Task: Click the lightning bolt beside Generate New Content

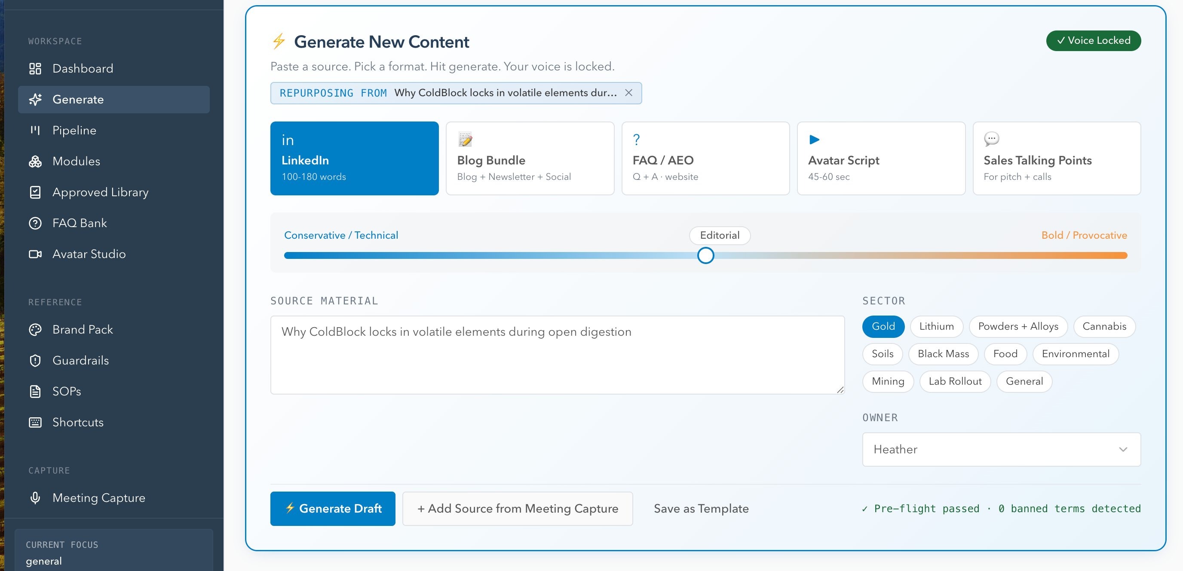Action: coord(279,41)
